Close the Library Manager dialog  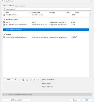click(x=91, y=1)
